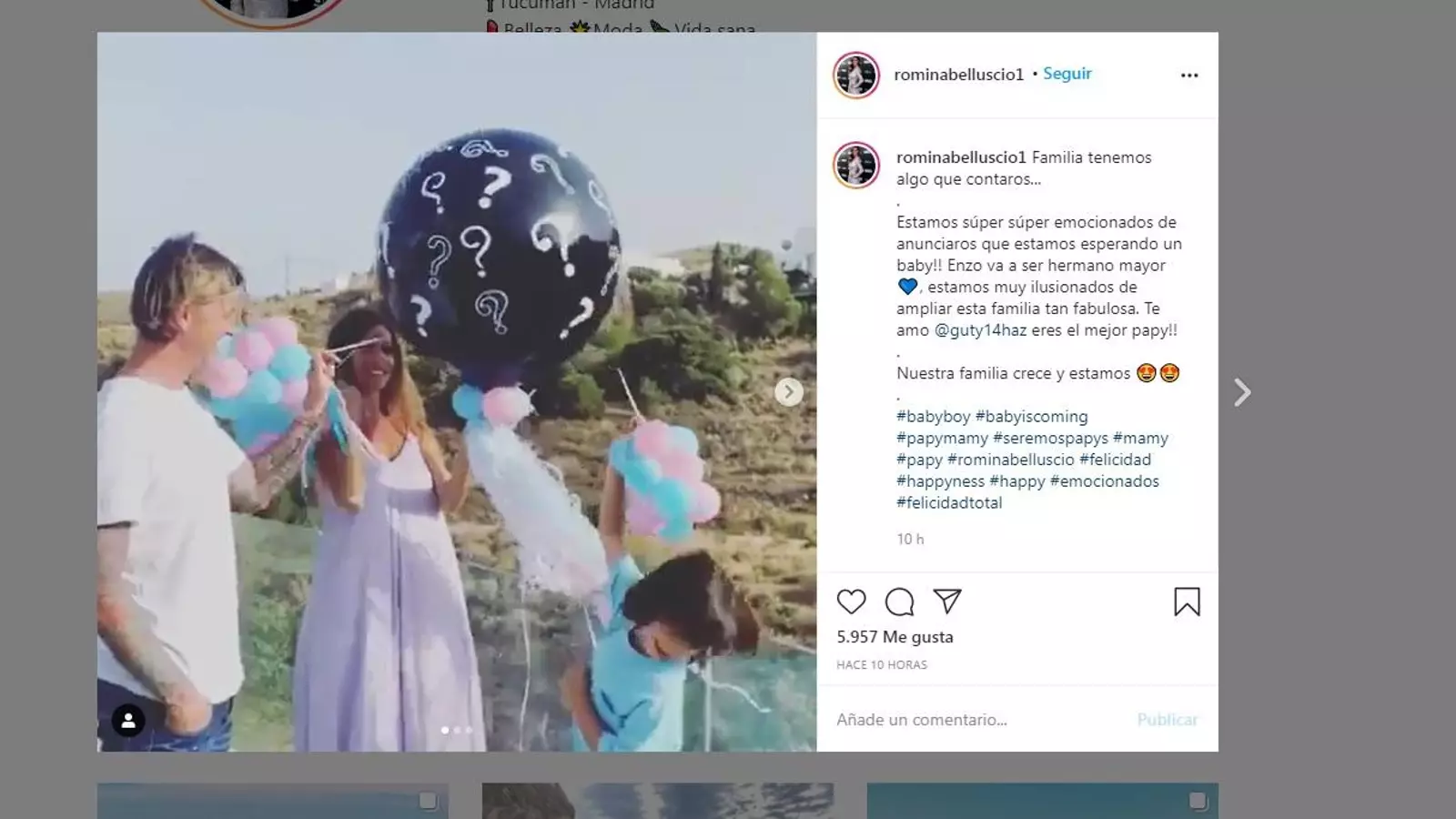The image size is (1456, 819).
Task: Open comments with the speech bubble icon
Action: [899, 602]
